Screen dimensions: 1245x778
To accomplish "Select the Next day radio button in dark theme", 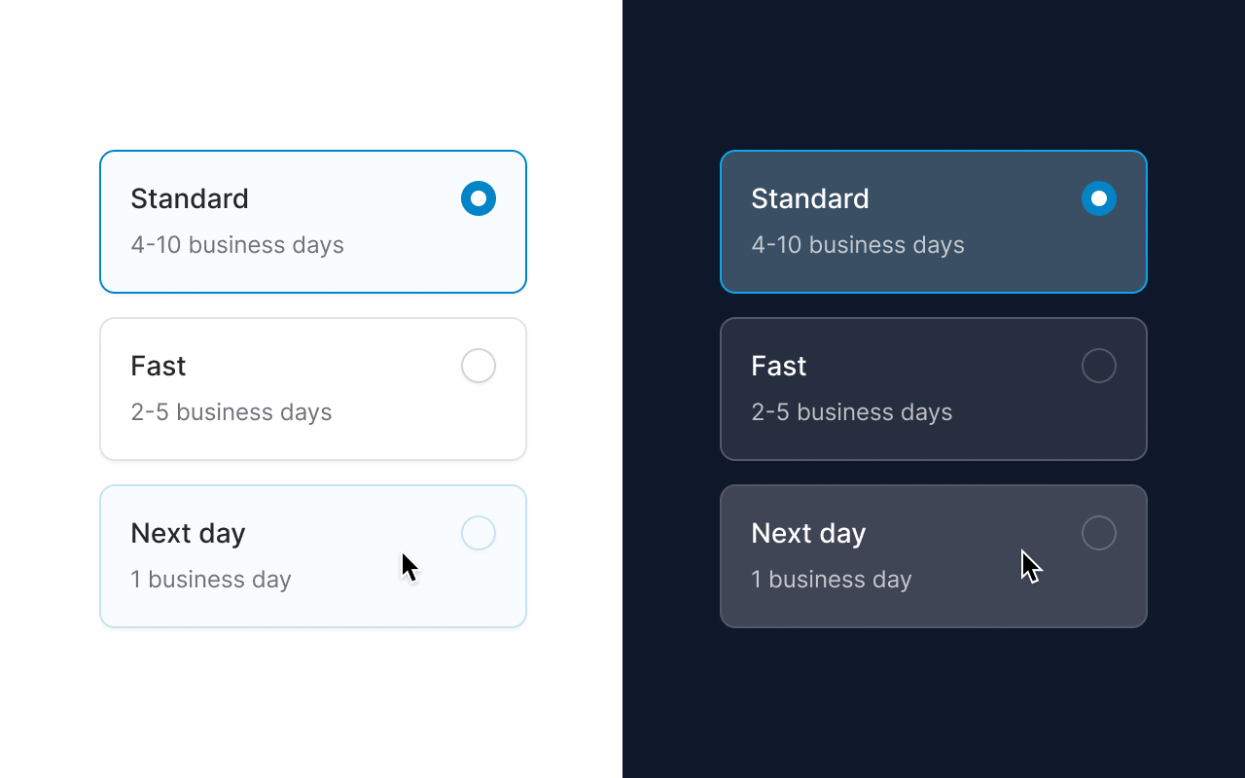I will click(1099, 533).
